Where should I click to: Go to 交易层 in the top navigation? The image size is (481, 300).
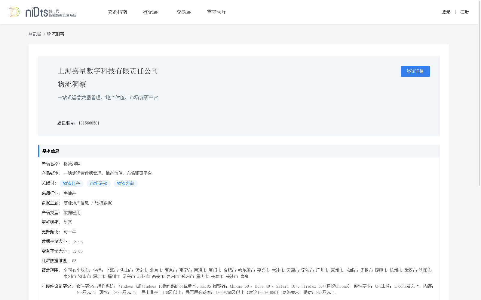click(x=183, y=12)
